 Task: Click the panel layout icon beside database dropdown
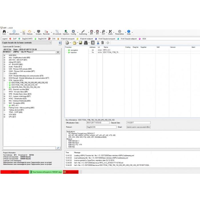point(60,43)
